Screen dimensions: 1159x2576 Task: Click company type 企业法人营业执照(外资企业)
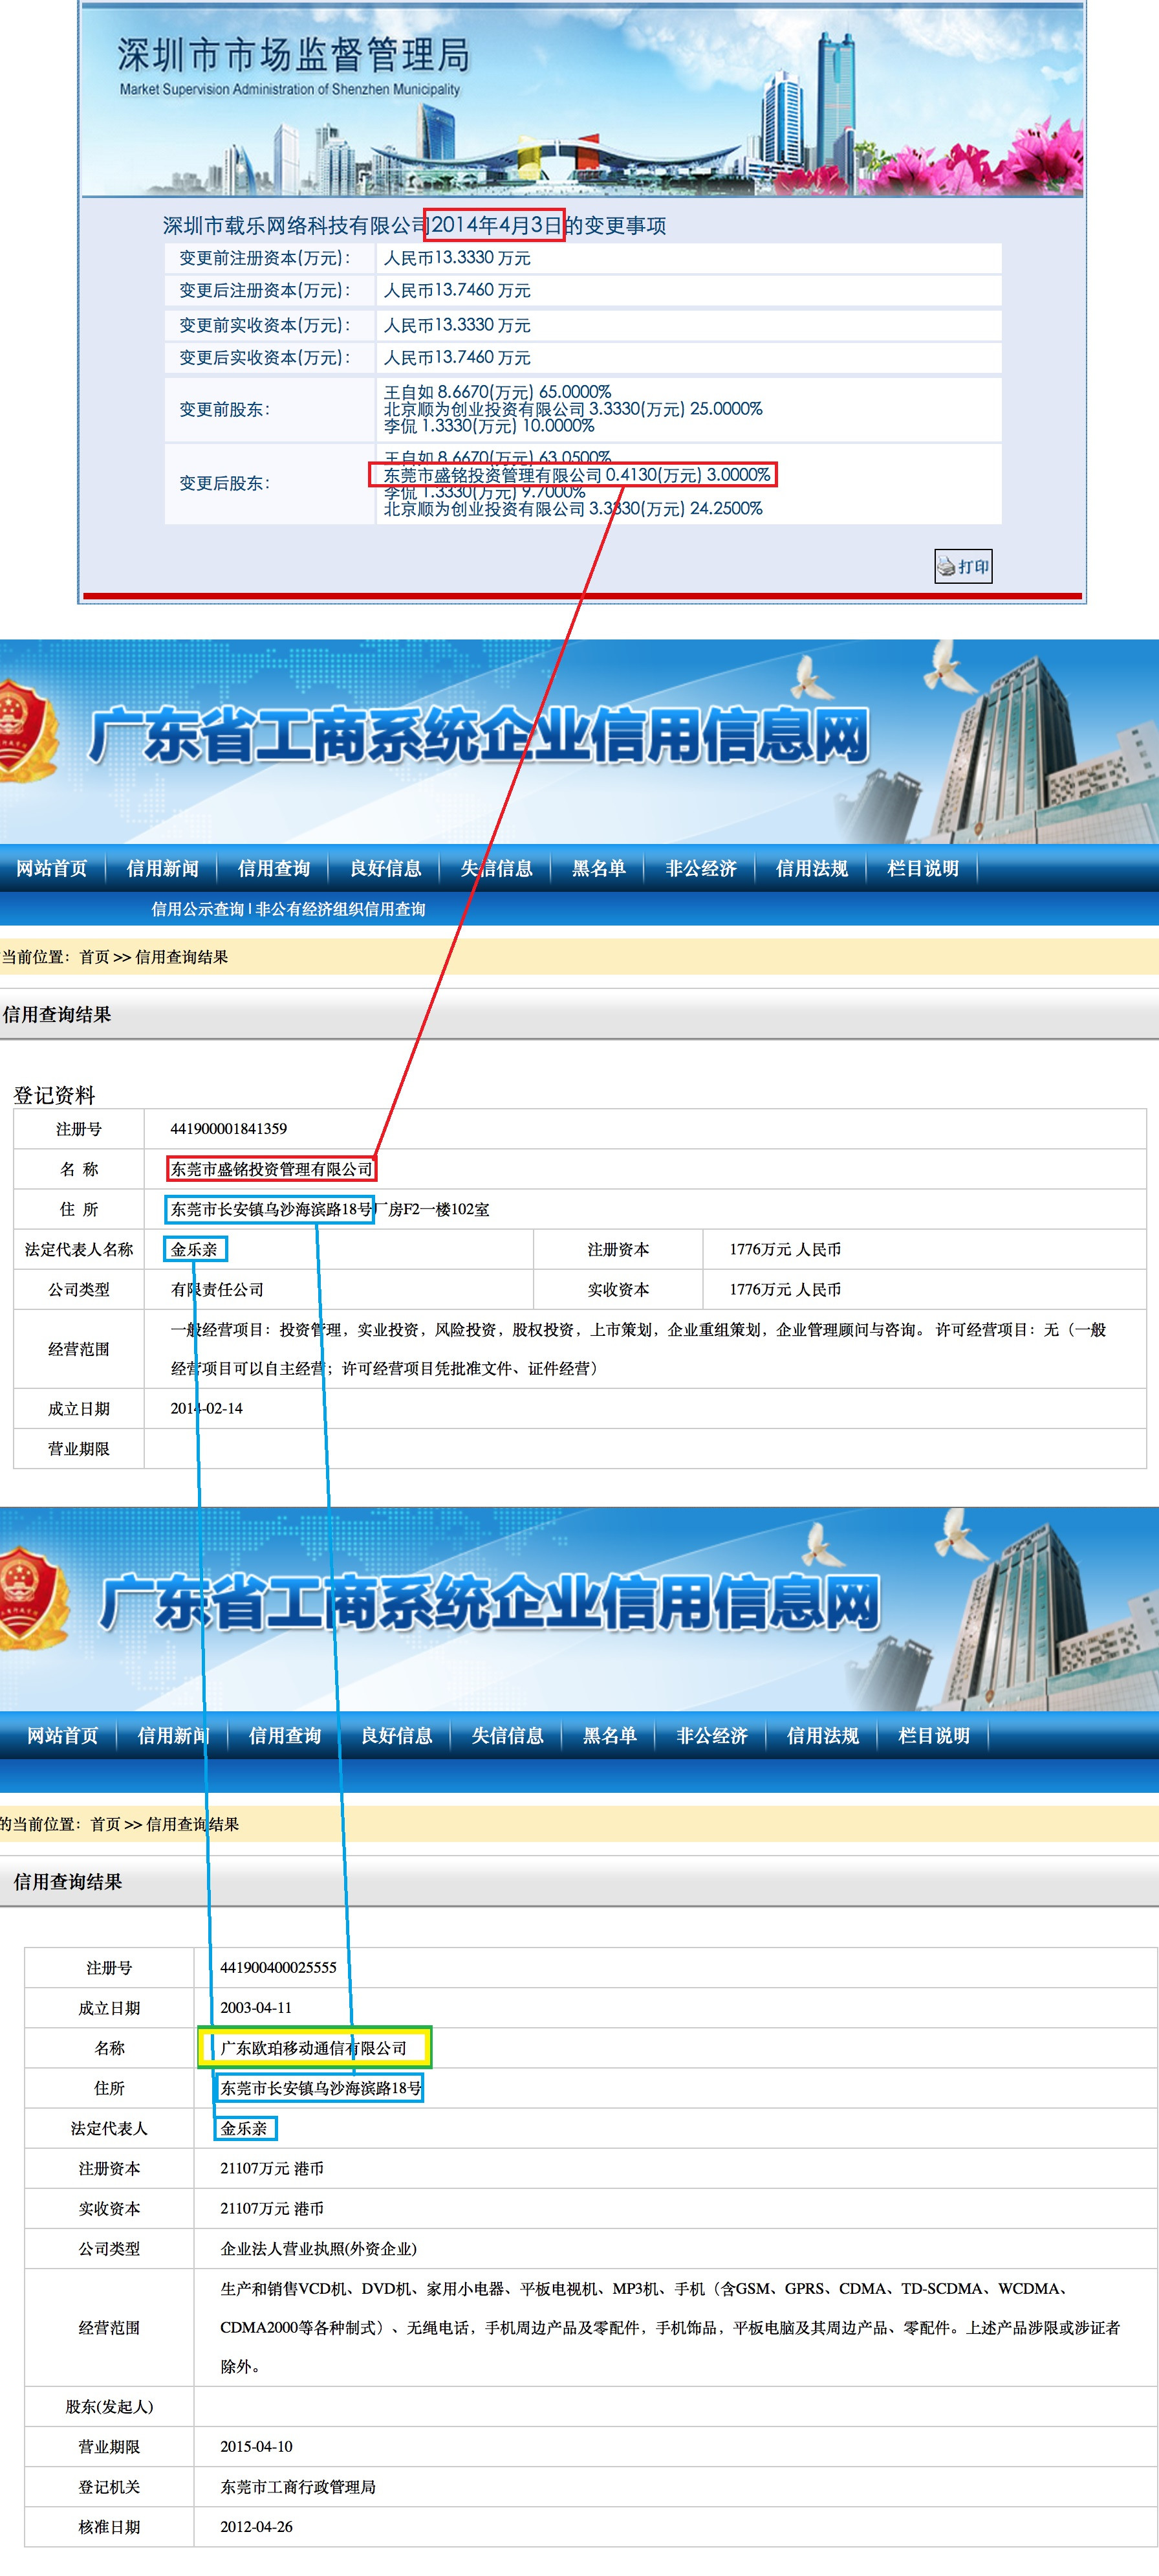(319, 2248)
